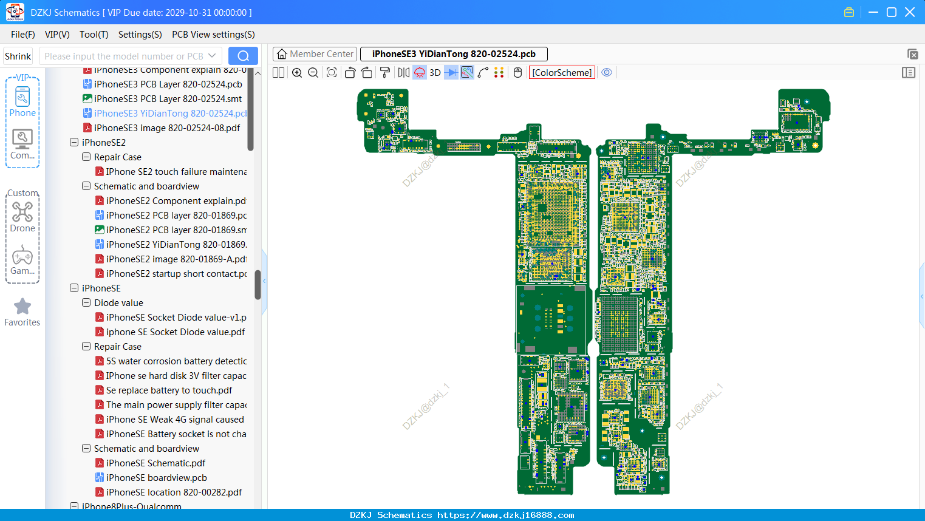This screenshot has height=521, width=925.
Task: Zoom out of the PCB view
Action: 313,72
